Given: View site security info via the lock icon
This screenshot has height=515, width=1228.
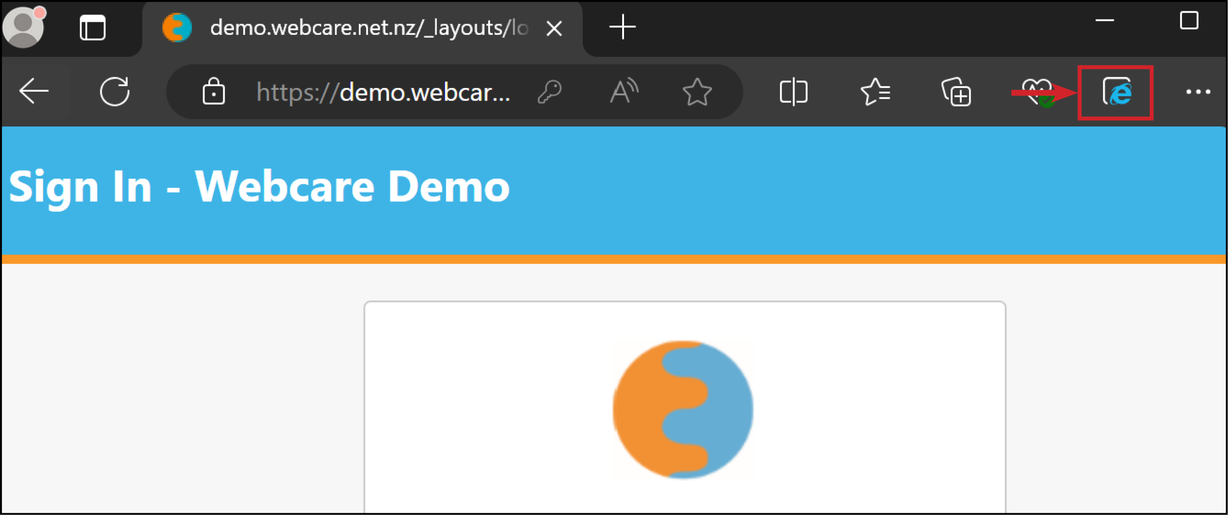Looking at the screenshot, I should click(214, 92).
